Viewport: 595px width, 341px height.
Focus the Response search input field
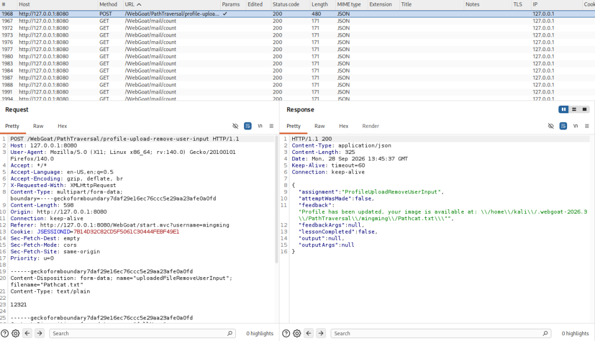click(442, 333)
